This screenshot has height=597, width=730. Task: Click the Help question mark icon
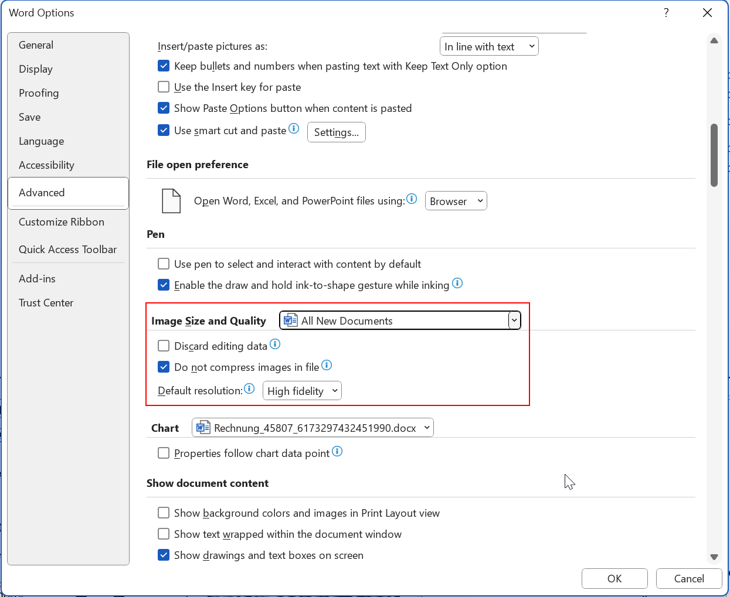tap(666, 13)
